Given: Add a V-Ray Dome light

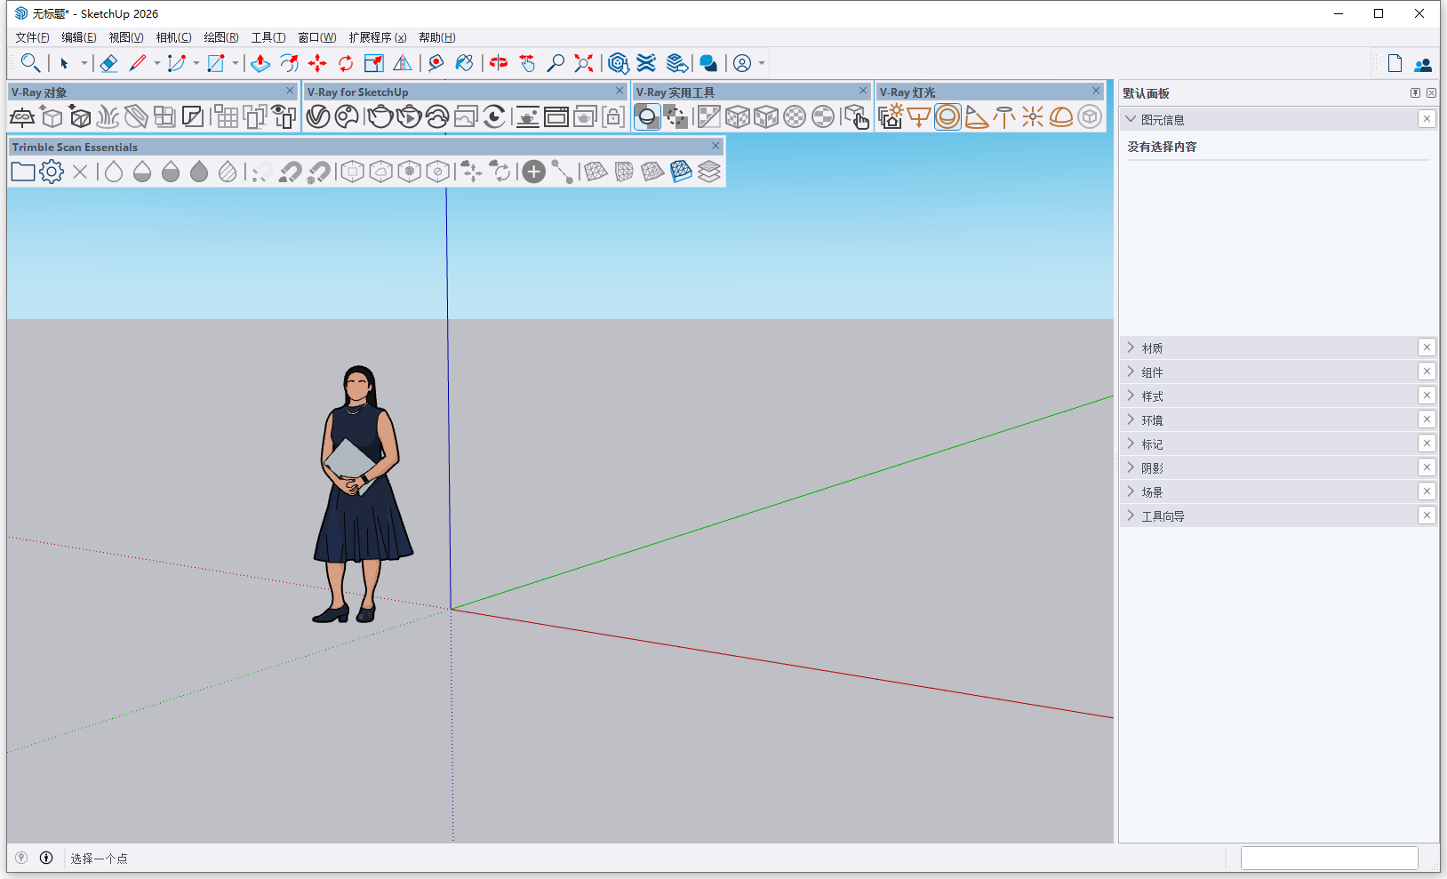Looking at the screenshot, I should coord(1061,116).
